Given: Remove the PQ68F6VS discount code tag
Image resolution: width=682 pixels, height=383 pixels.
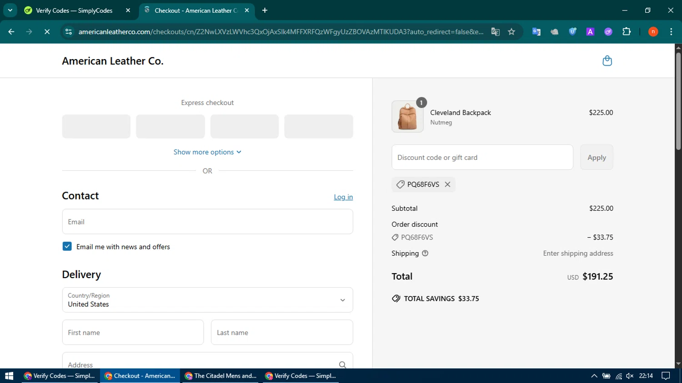Looking at the screenshot, I should point(447,184).
